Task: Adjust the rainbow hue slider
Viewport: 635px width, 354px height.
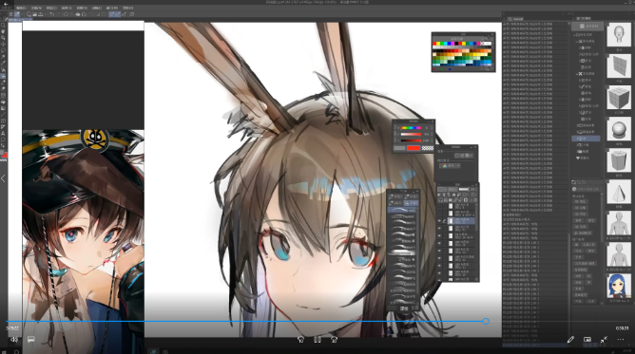Action: point(411,128)
